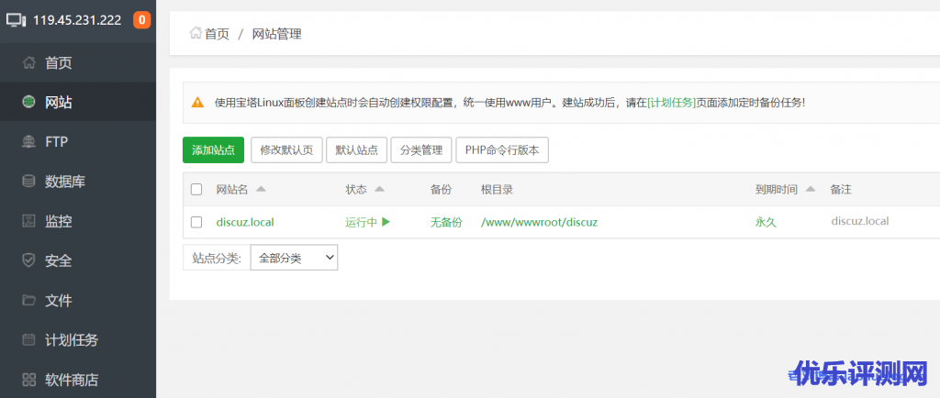Click the calendar icon beside 计划任务

(28, 340)
